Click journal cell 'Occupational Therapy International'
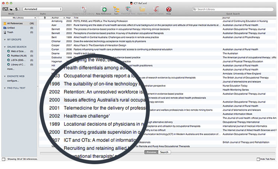This screenshot has height=169, width=278. coord(241,122)
